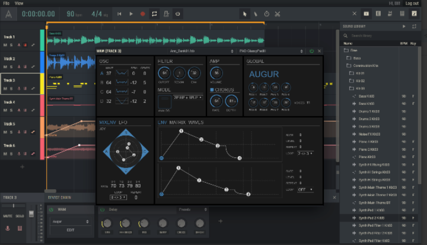The width and height of the screenshot is (427, 245).
Task: Mute Track 2 with its M button
Action: 5,67
